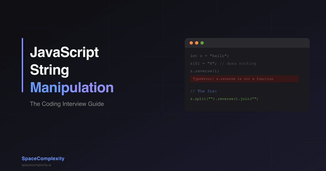Click "The Coding Interview Guide" subtitle
Image resolution: width=326 pixels, height=171 pixels.
[x=67, y=104]
